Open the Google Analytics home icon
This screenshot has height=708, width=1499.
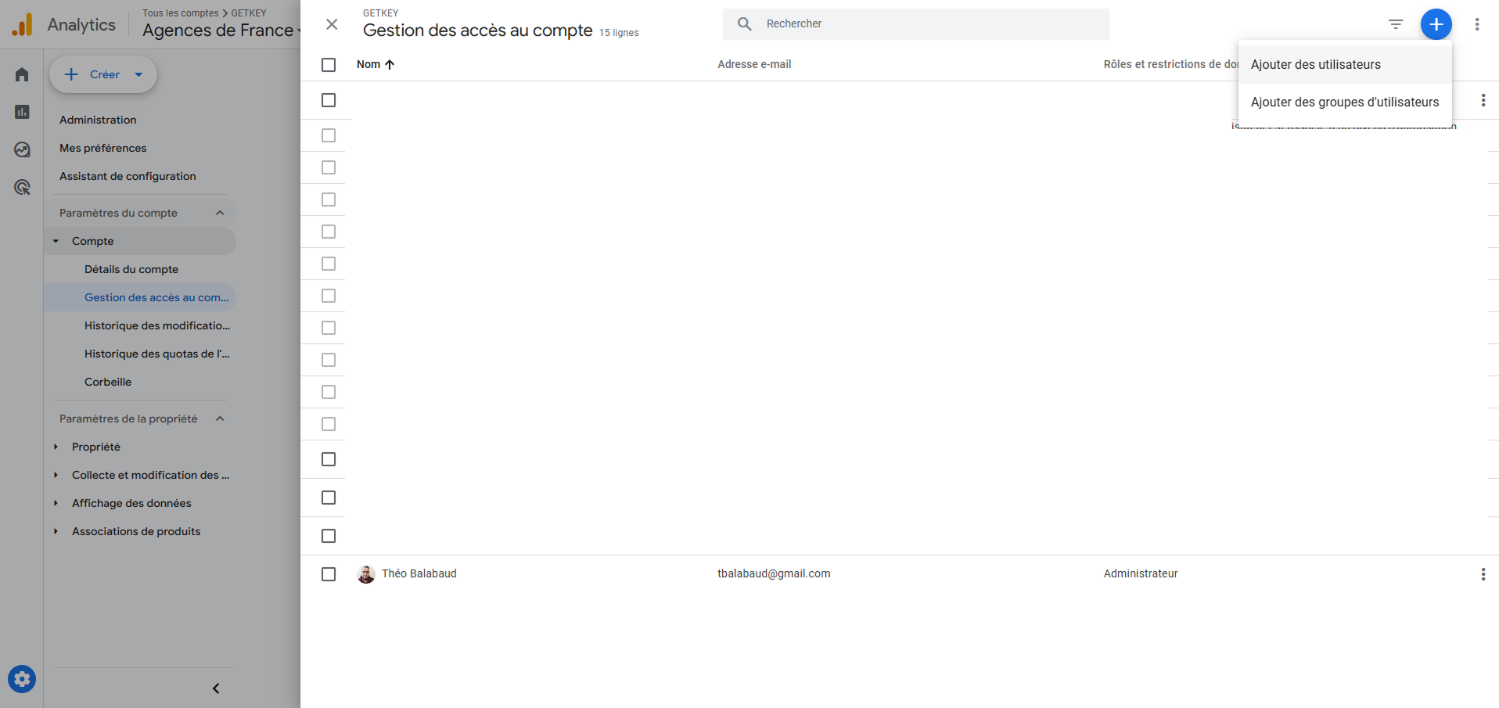click(21, 74)
